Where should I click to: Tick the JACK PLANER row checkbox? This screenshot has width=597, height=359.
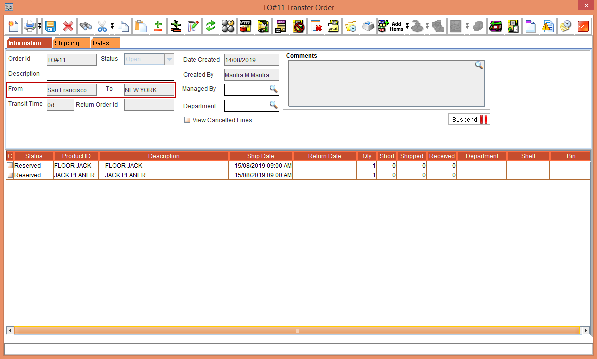coord(10,175)
